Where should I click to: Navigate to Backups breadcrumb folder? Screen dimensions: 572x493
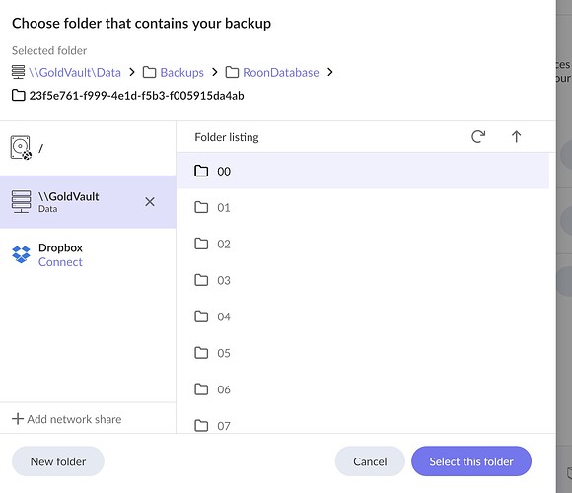click(x=181, y=73)
